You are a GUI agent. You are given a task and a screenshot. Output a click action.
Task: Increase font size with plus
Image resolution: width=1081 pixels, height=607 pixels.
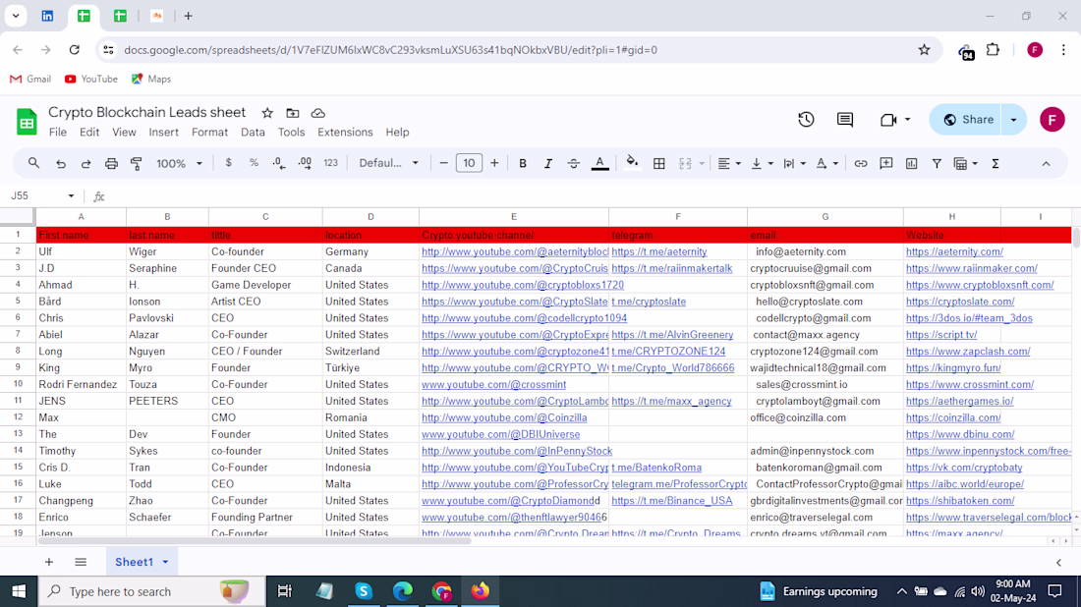pos(494,163)
